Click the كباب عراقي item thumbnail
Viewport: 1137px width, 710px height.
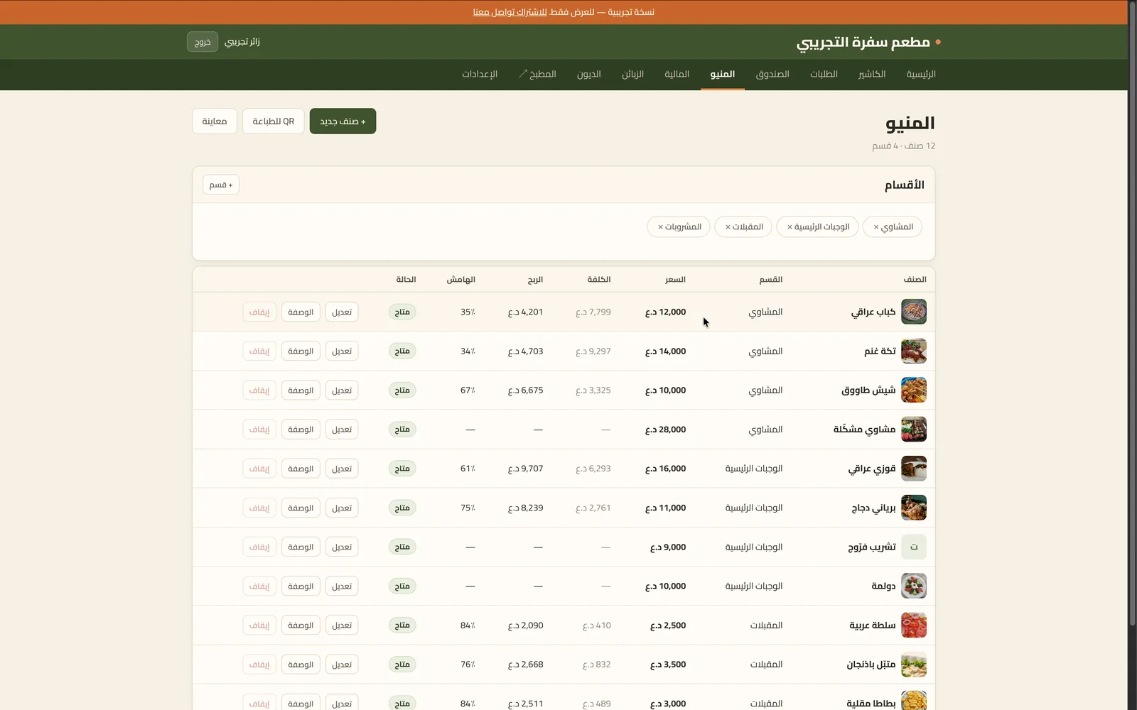pyautogui.click(x=914, y=312)
